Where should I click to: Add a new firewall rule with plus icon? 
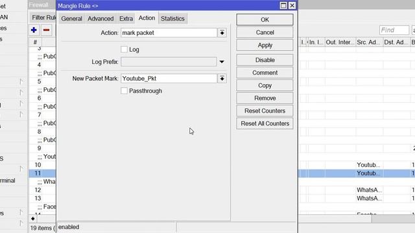(x=34, y=30)
